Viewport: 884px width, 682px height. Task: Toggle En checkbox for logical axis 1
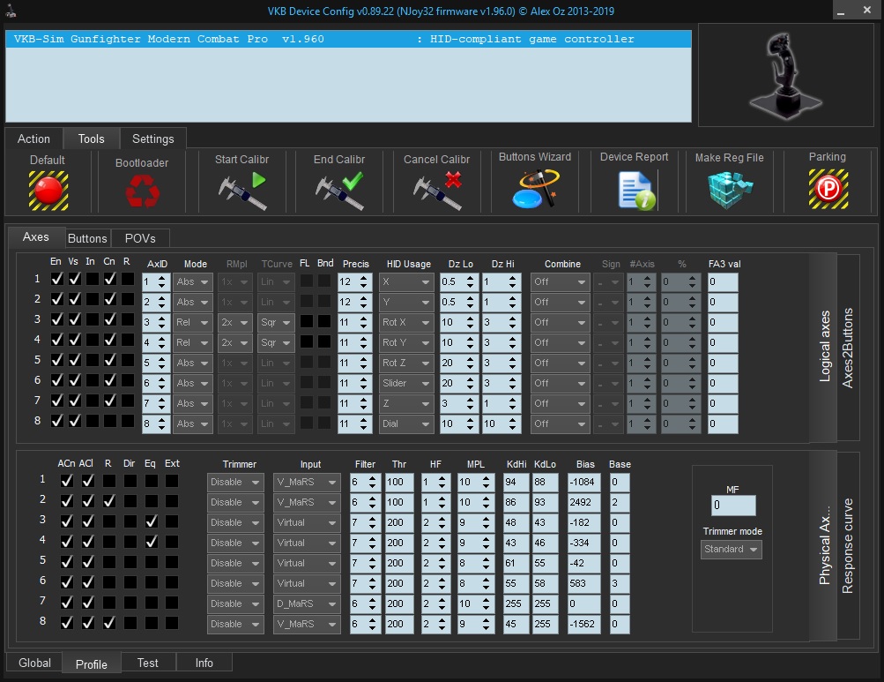(56, 279)
